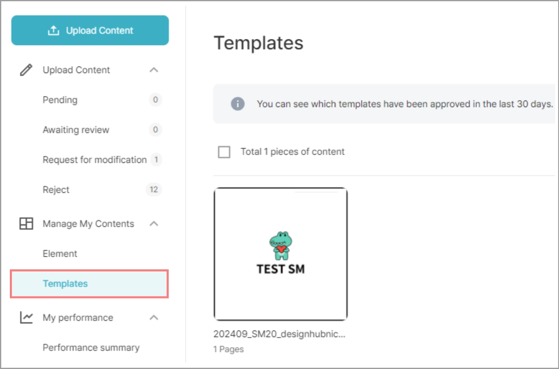Open Request for modification list
The width and height of the screenshot is (559, 369).
click(x=94, y=159)
